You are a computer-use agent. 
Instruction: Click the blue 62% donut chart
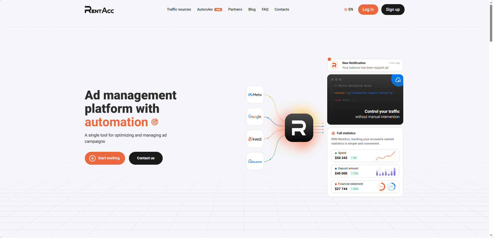click(391, 187)
